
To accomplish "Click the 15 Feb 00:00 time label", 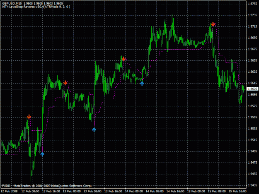I will pyautogui.click(x=196, y=192).
